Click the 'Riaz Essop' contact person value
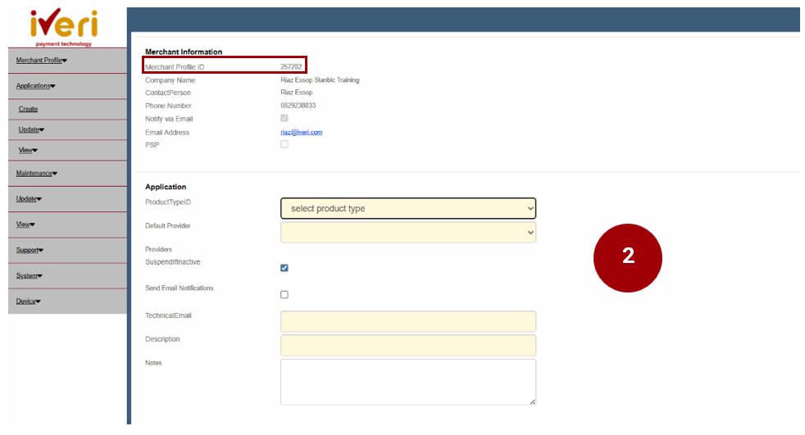This screenshot has height=435, width=805. (296, 93)
